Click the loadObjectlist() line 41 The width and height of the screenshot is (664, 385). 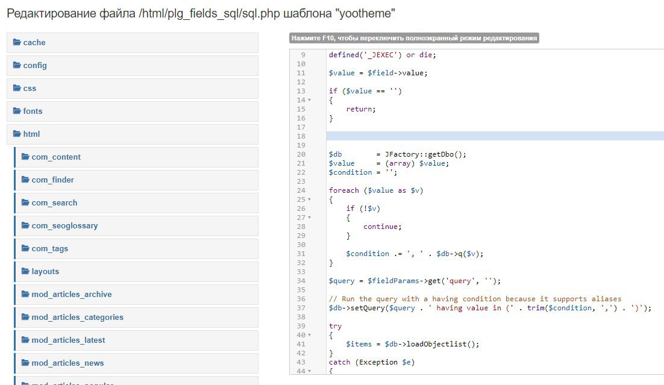(x=413, y=344)
